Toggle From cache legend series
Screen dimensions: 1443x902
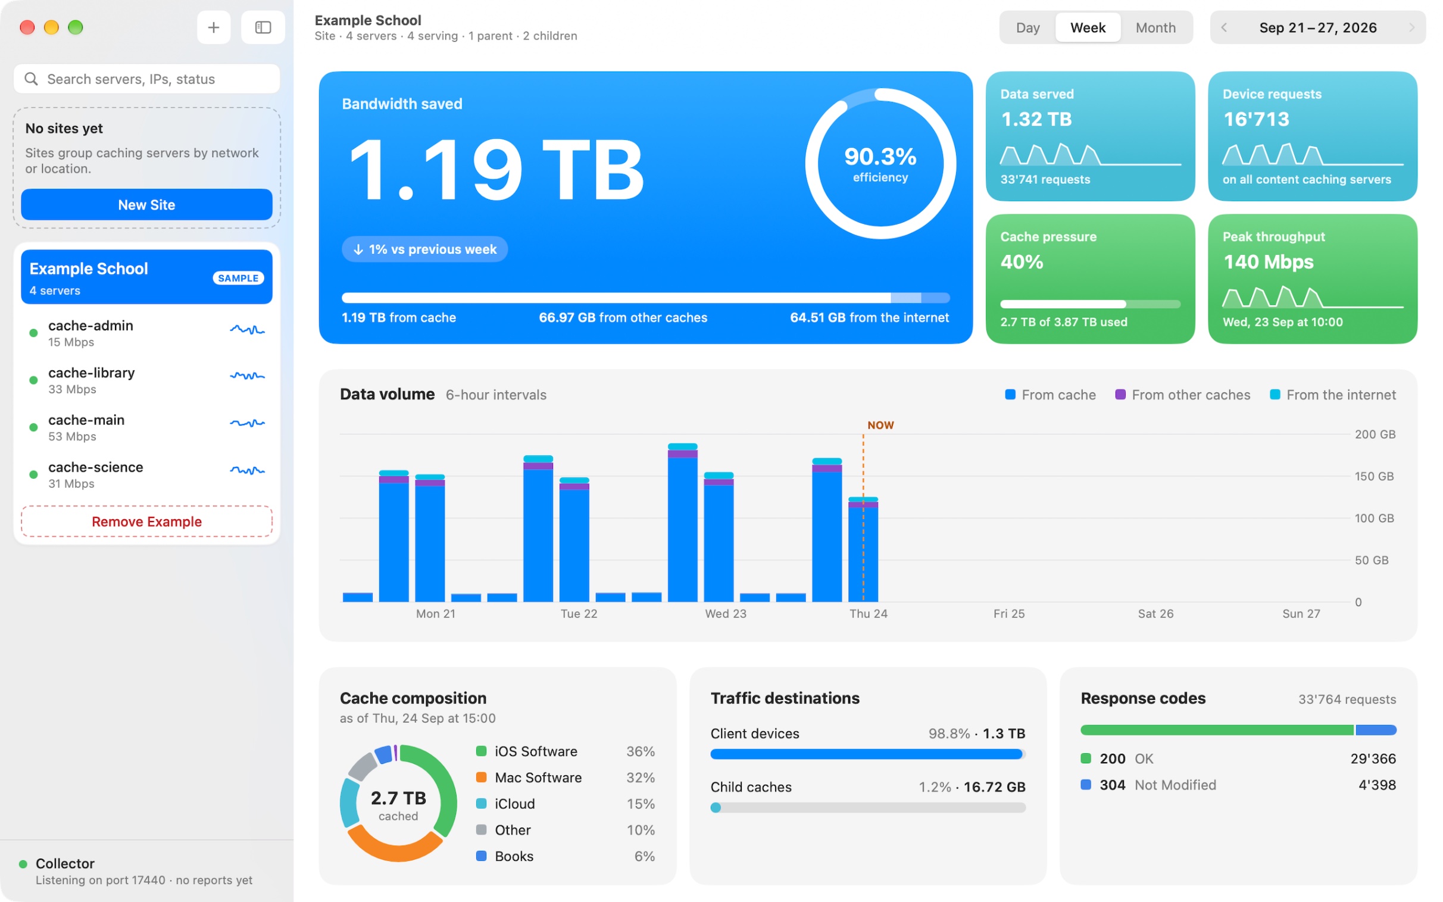[1050, 395]
